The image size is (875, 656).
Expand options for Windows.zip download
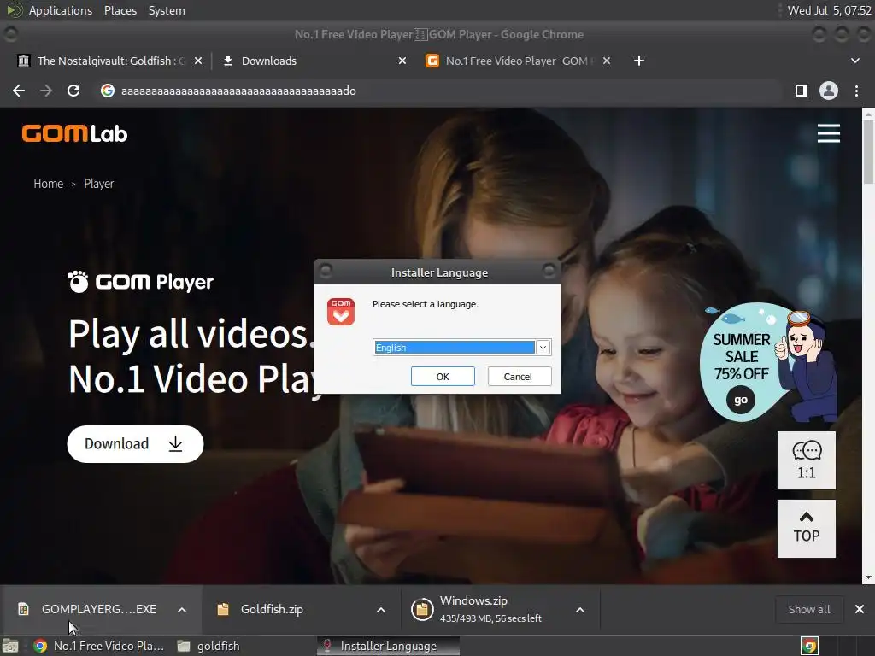(x=580, y=610)
